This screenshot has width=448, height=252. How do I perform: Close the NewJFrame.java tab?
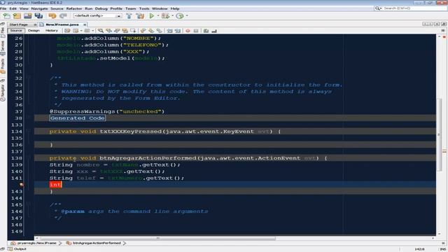click(x=85, y=25)
